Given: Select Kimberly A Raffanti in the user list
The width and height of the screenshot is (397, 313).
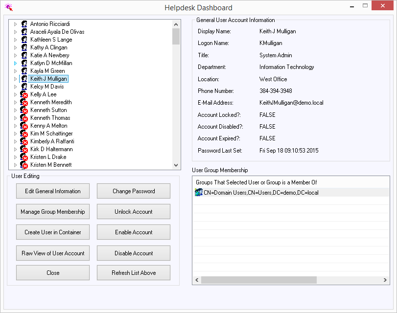Looking at the screenshot, I should [x=52, y=141].
